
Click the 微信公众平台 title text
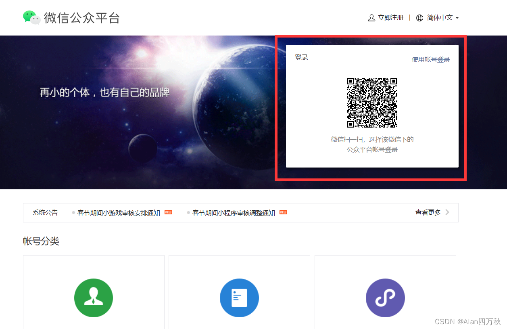click(82, 18)
